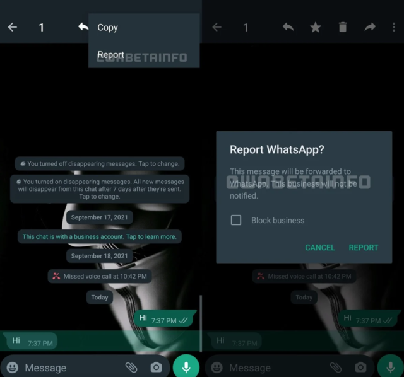Tap 'You turned on disappearing messages' notice
This screenshot has width=404, height=377.
(x=100, y=189)
